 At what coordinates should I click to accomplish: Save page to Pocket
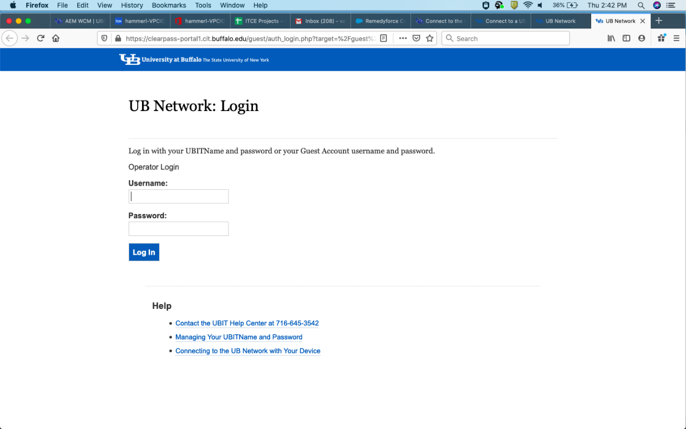coord(416,38)
